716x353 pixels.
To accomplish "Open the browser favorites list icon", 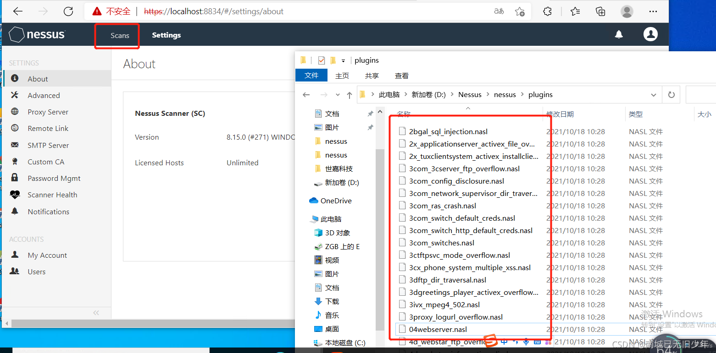I will click(x=575, y=11).
